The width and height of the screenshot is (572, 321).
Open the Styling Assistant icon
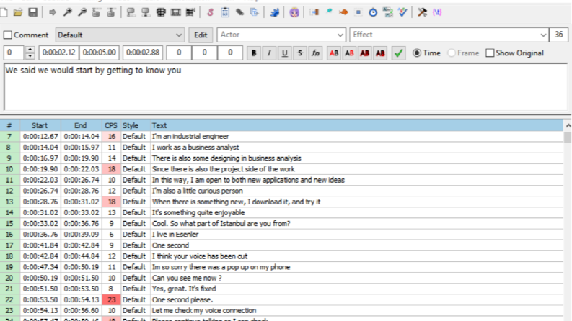pyautogui.click(x=329, y=12)
